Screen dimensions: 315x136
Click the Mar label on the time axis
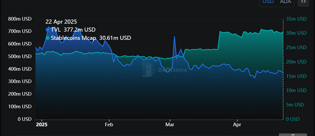170,124
